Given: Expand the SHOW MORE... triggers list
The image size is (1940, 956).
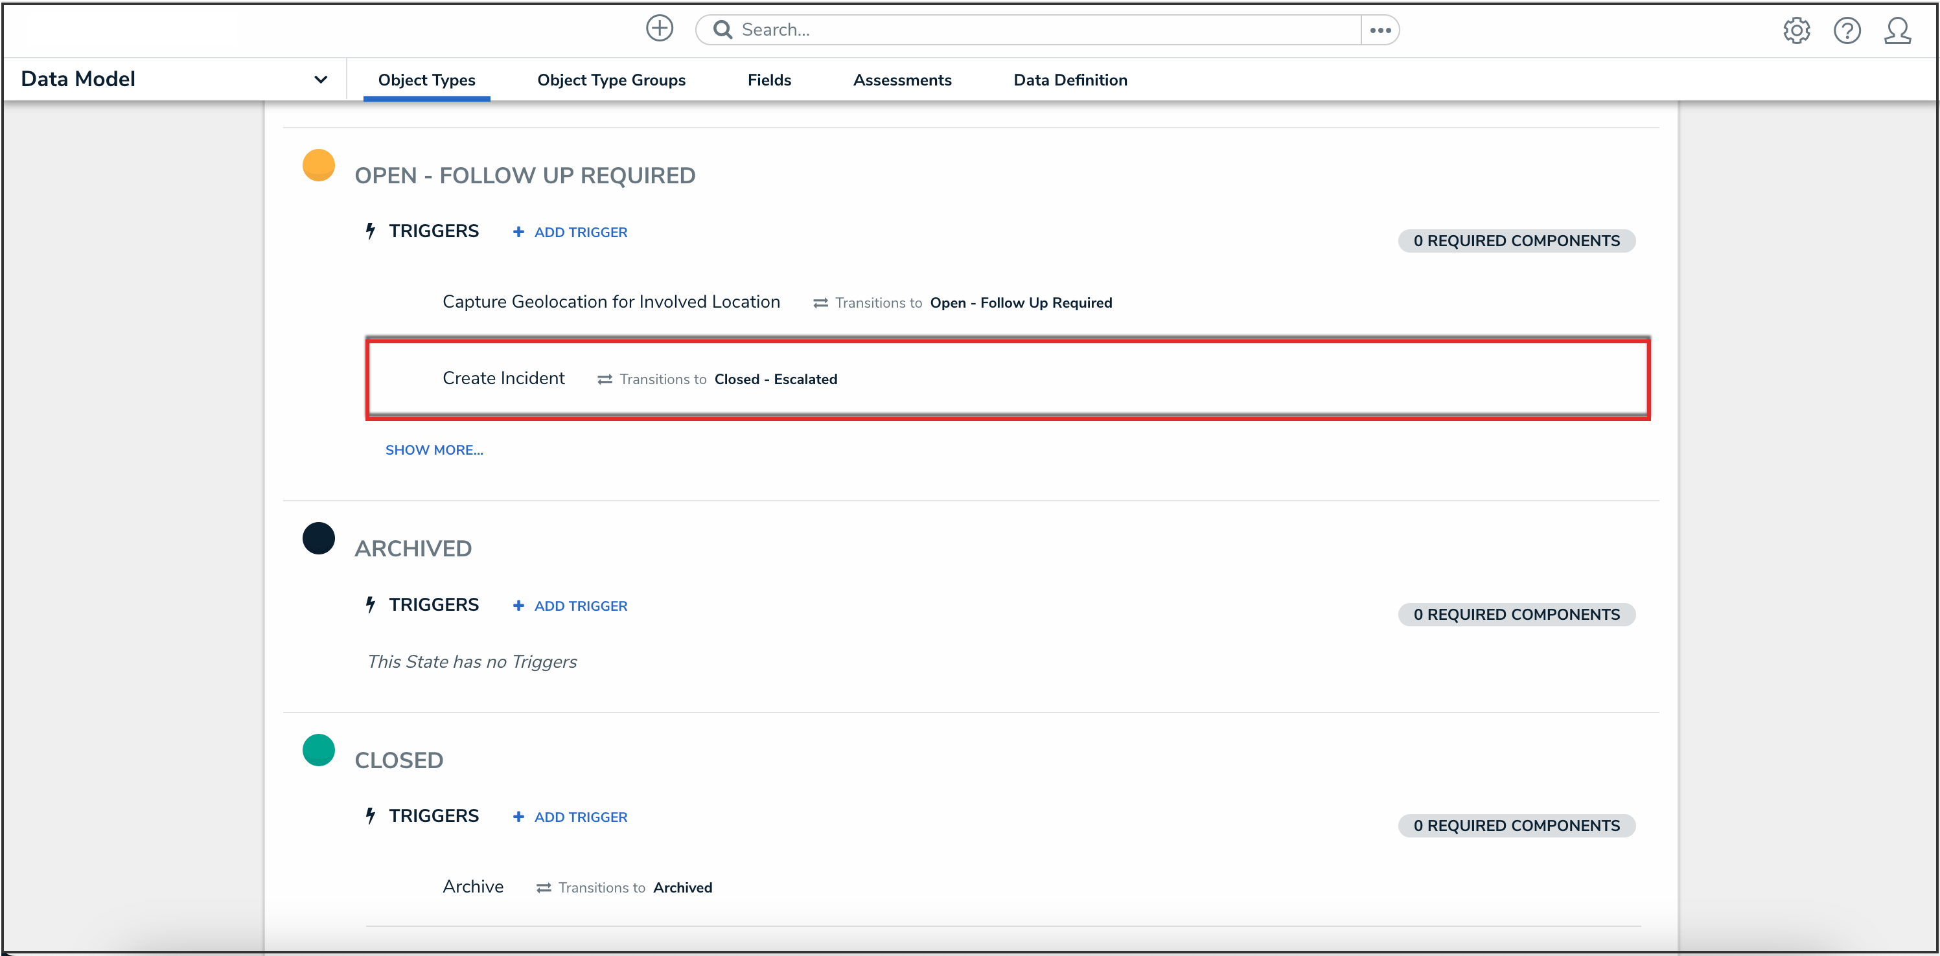Looking at the screenshot, I should tap(433, 450).
